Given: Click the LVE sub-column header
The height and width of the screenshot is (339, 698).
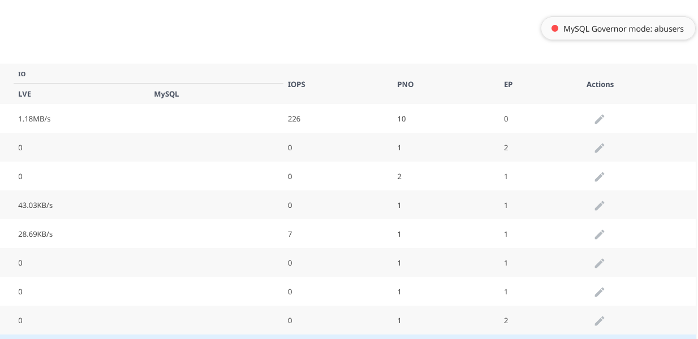Looking at the screenshot, I should pos(24,94).
